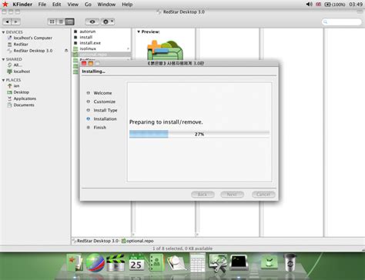Screen dimensions: 365x280
Task: Open the calendar dock icon showing 25
Action: tap(136, 262)
